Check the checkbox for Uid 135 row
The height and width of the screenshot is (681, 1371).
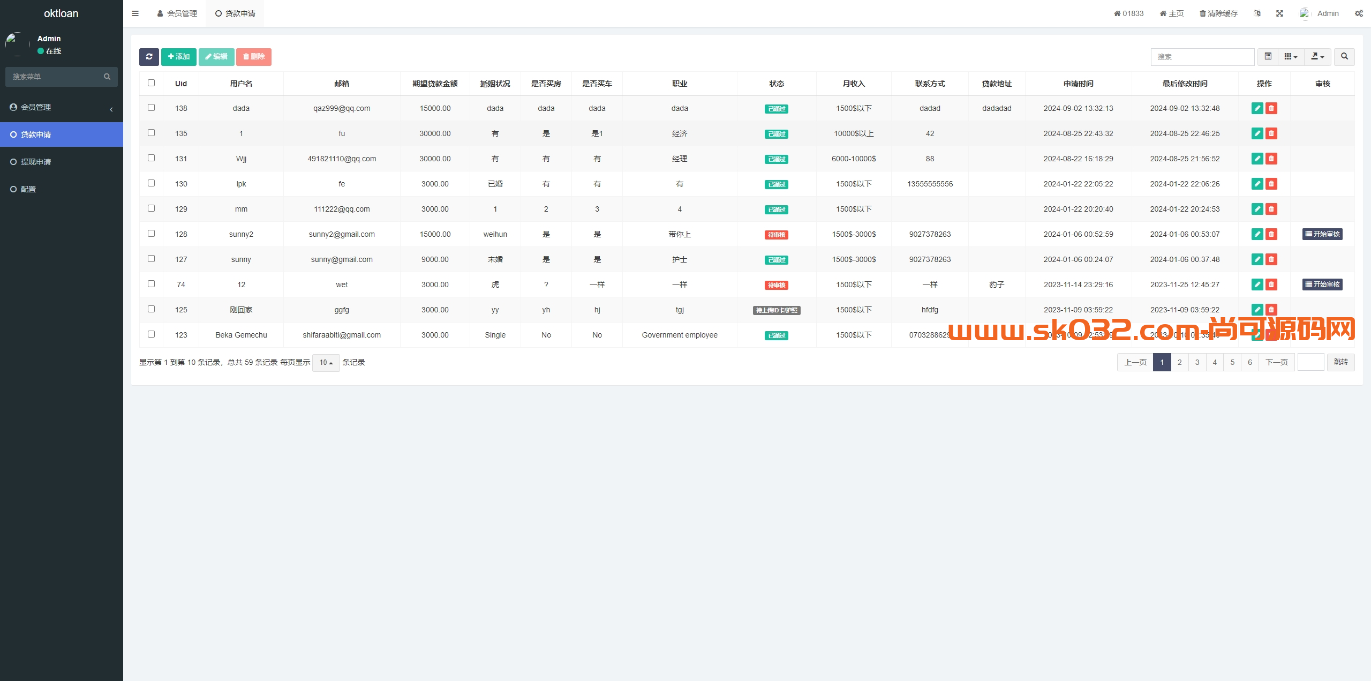[151, 133]
